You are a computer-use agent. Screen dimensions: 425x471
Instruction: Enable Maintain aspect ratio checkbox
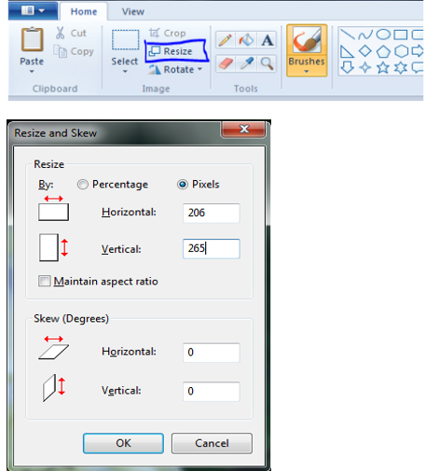coord(44,281)
